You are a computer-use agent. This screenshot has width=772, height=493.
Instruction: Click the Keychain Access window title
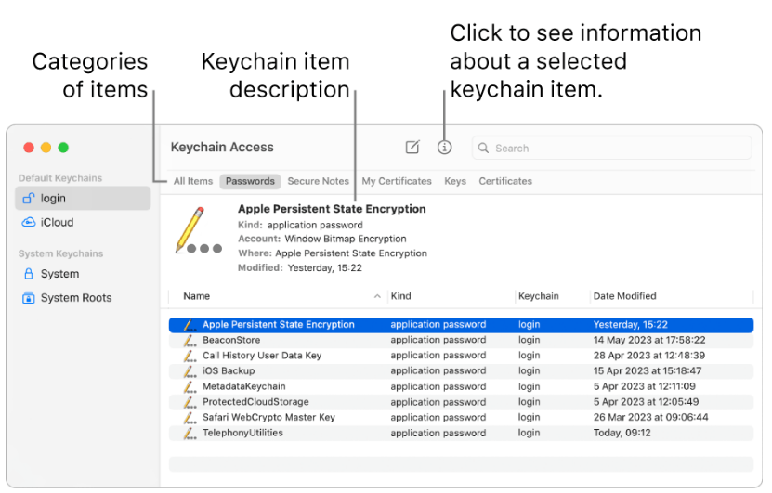(x=222, y=147)
